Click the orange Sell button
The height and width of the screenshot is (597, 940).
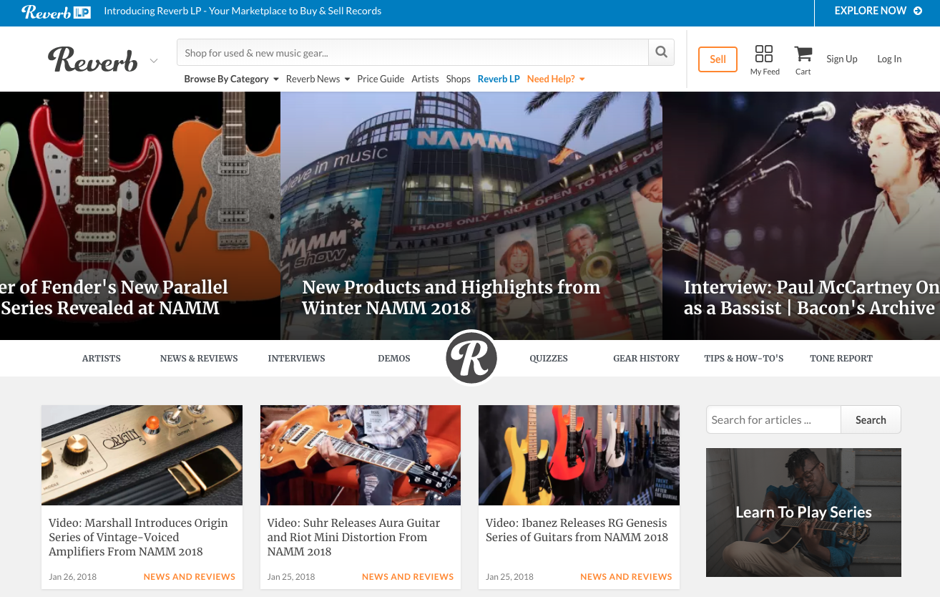[x=718, y=59]
